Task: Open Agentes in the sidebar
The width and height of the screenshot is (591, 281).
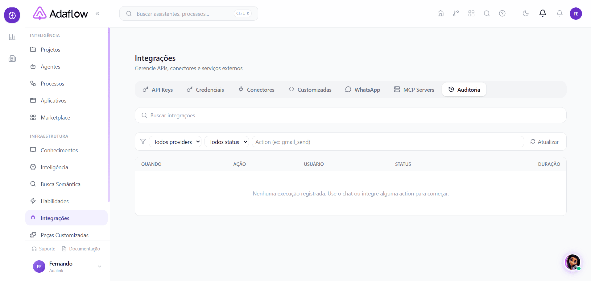Action: pyautogui.click(x=66, y=67)
